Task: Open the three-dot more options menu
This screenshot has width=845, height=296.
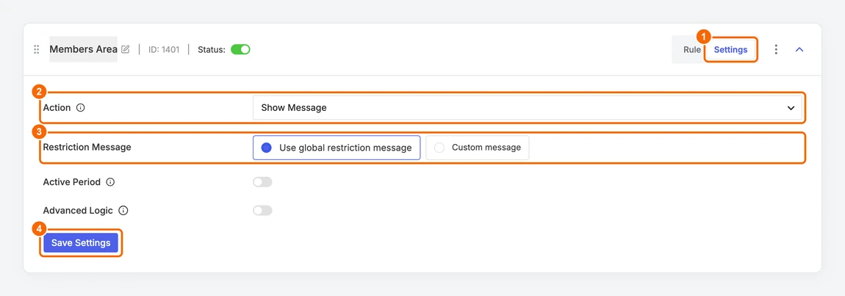Action: click(x=776, y=50)
